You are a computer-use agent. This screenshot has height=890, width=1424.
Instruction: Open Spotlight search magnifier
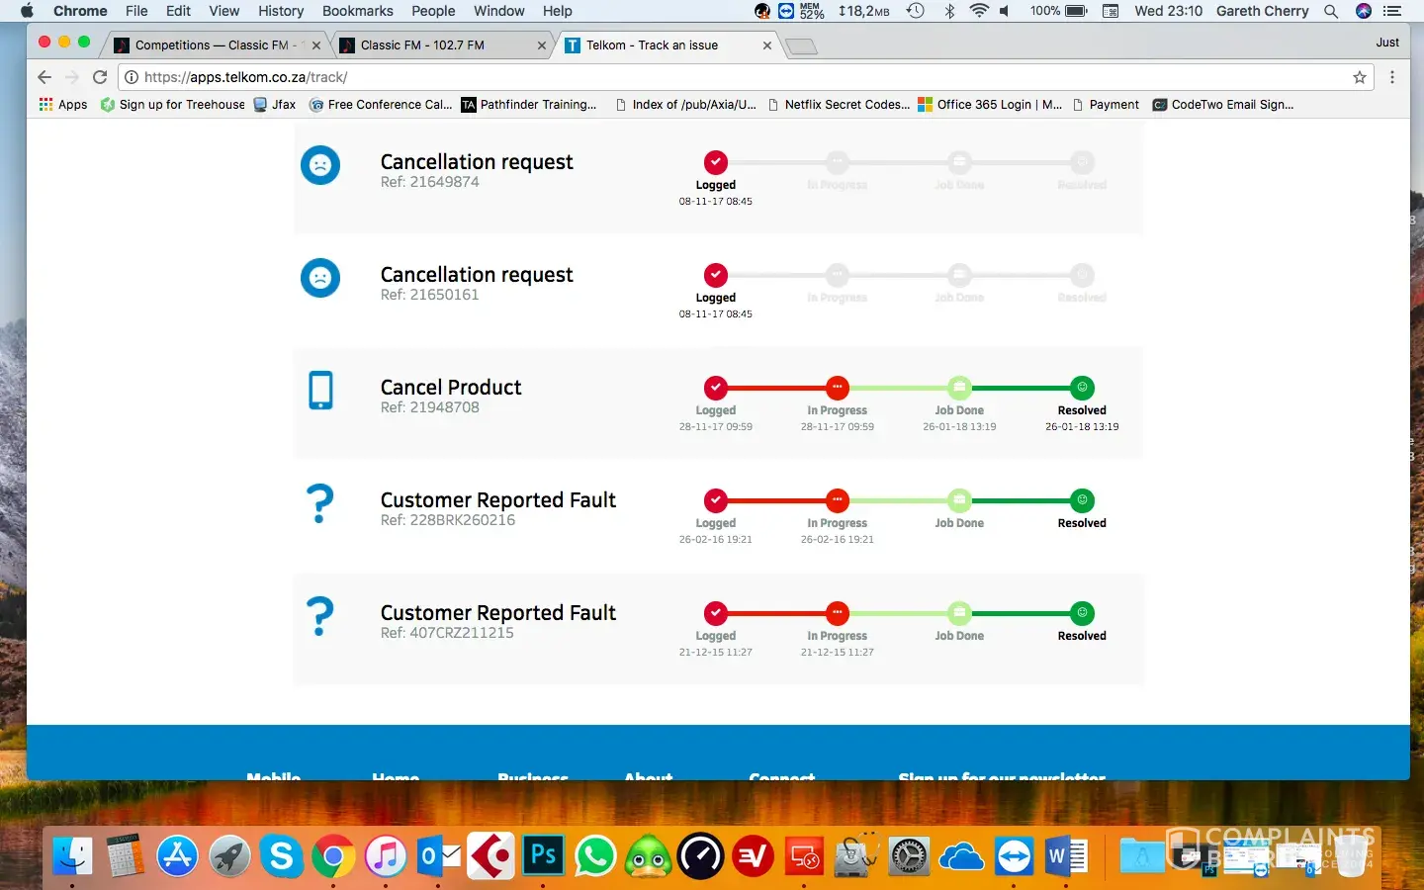point(1331,11)
